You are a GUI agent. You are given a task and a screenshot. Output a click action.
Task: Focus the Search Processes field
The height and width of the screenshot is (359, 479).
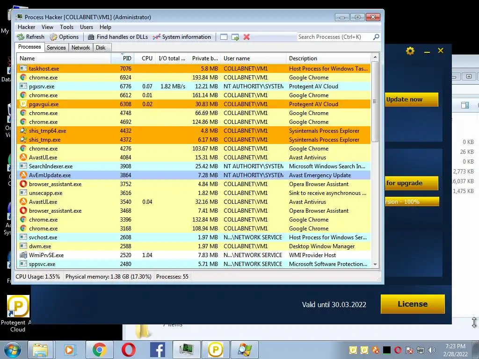click(x=334, y=37)
